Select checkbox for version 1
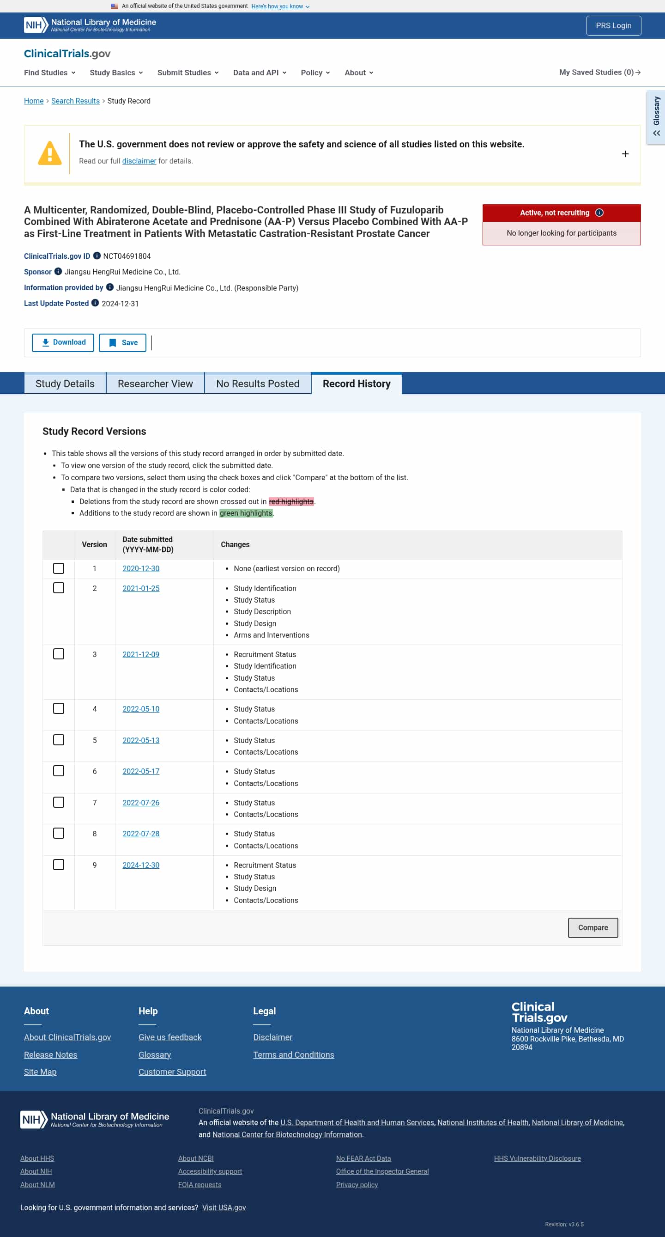 (59, 568)
